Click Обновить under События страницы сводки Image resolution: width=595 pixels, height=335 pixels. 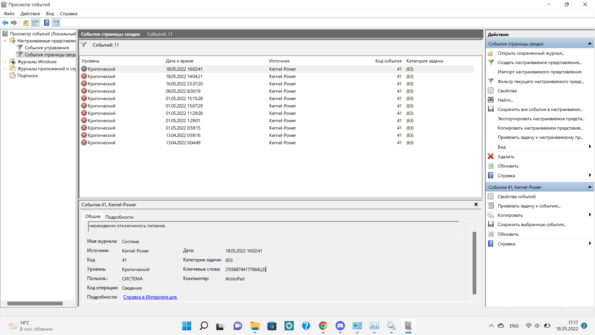(x=508, y=166)
